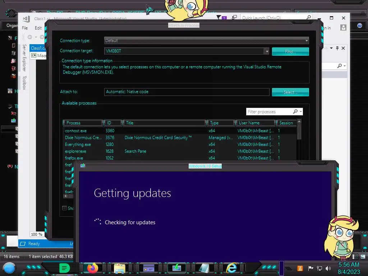
Task: Open Internet Explorer from the taskbar
Action: [231, 268]
